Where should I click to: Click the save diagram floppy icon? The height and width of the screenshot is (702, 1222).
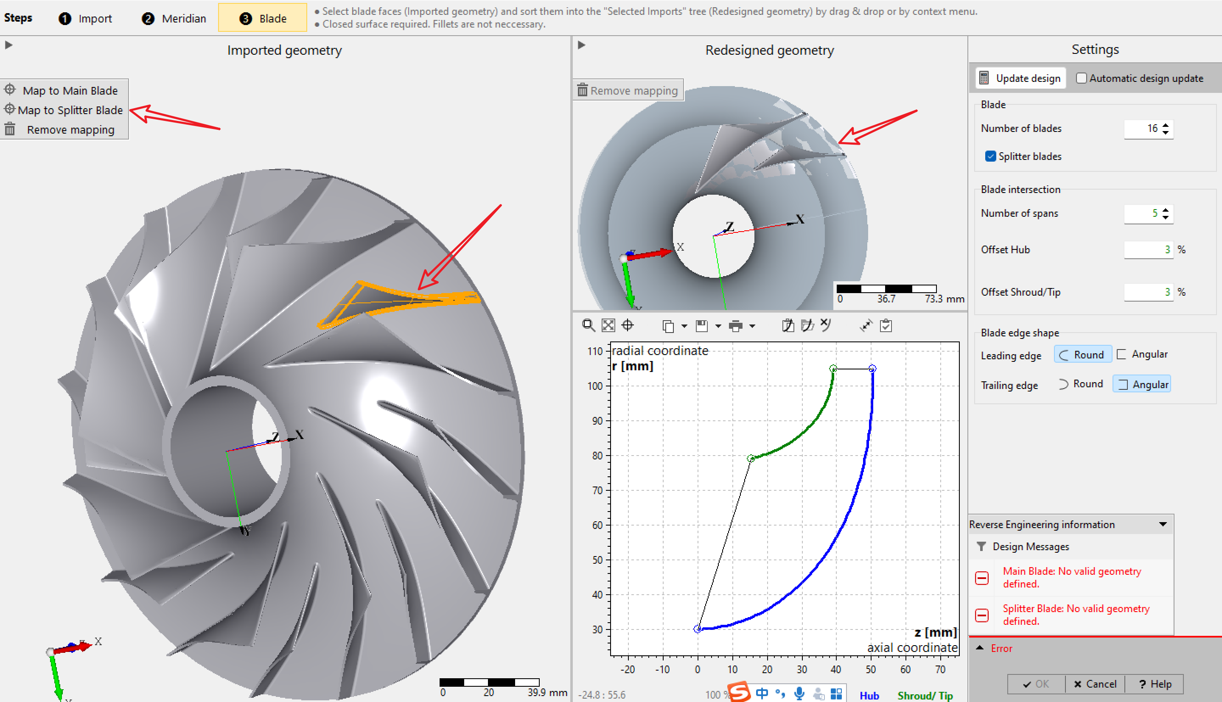coord(702,327)
